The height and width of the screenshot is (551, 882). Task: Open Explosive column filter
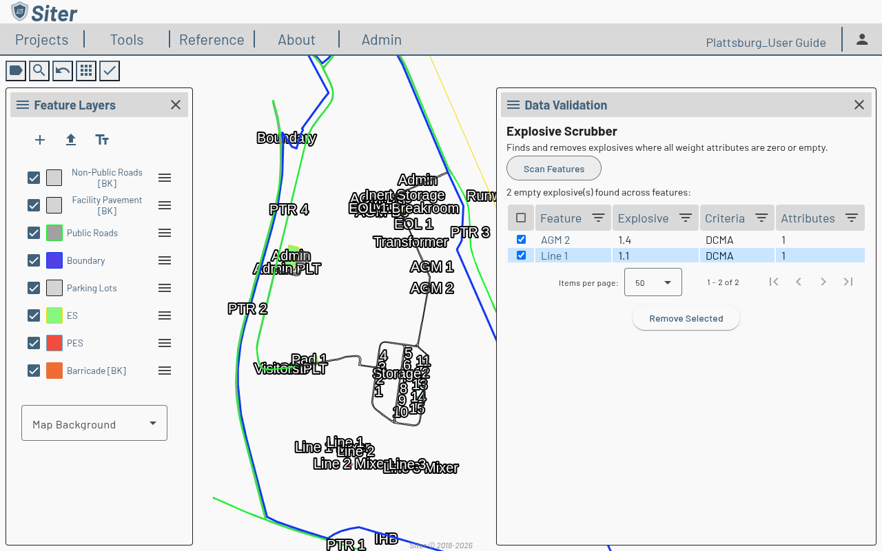[686, 218]
